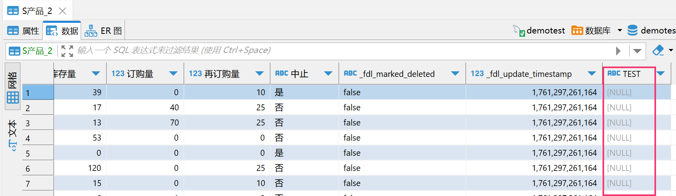Click the timestamp cell in row 4

point(534,138)
